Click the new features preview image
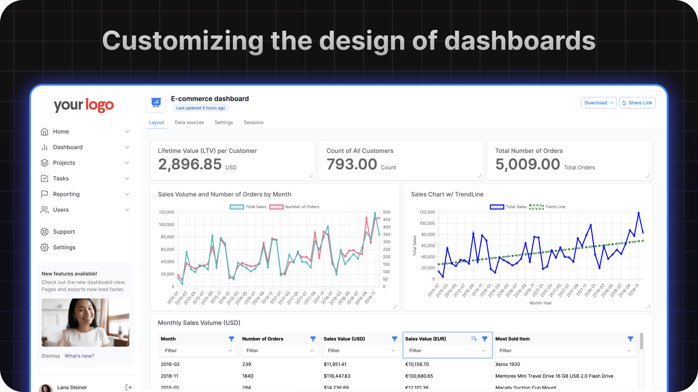The width and height of the screenshot is (698, 392). [85, 322]
